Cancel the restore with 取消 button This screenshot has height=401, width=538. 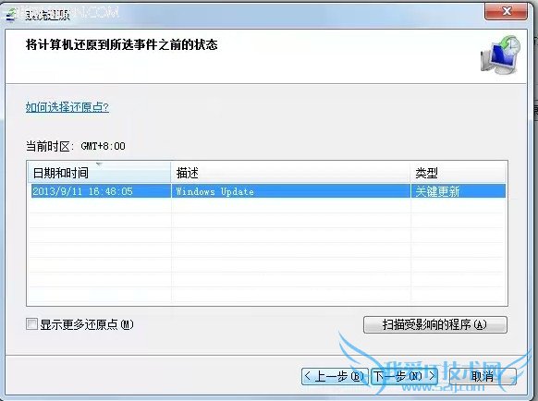(x=483, y=376)
